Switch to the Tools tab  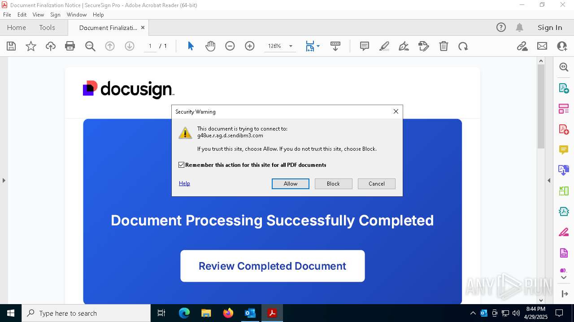tap(47, 28)
